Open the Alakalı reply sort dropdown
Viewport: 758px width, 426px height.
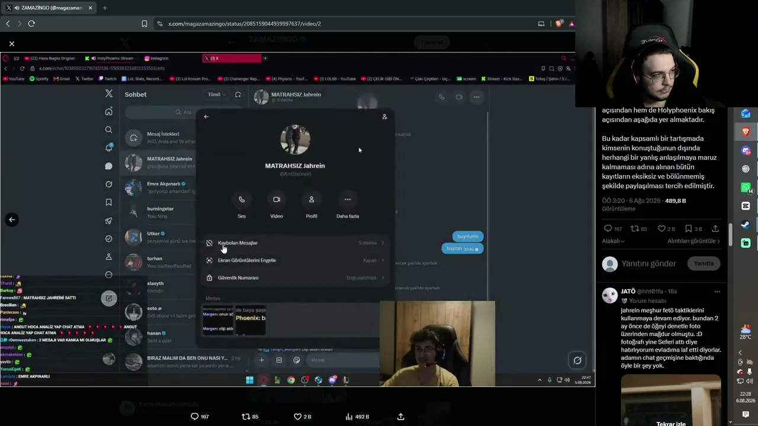click(x=614, y=241)
